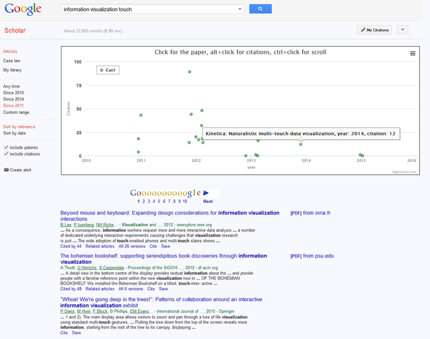
Task: Toggle the include patents checkbox
Action: [x=6, y=147]
